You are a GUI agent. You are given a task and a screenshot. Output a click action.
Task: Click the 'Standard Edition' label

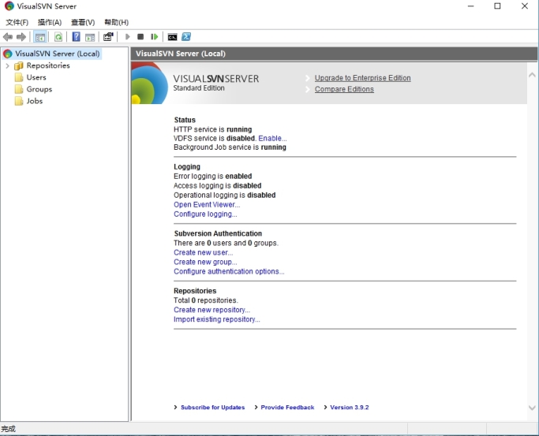click(199, 88)
